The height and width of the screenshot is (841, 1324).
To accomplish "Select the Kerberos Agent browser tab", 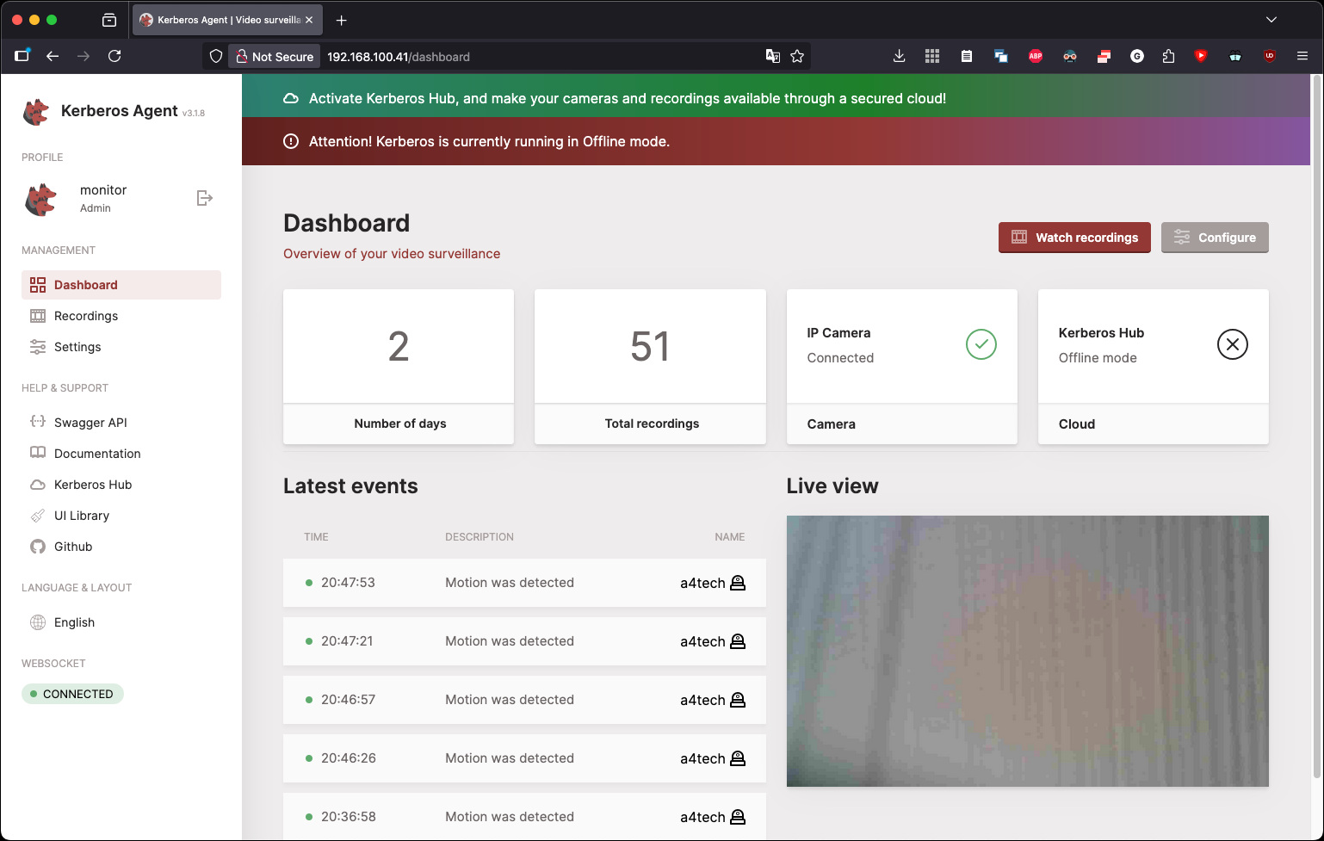I will [x=227, y=20].
